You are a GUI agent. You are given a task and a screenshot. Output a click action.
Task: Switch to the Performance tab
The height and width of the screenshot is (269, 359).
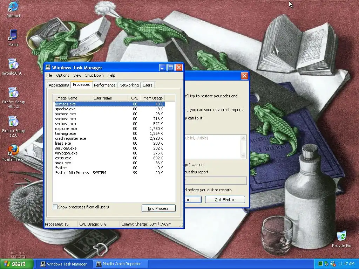(x=104, y=85)
